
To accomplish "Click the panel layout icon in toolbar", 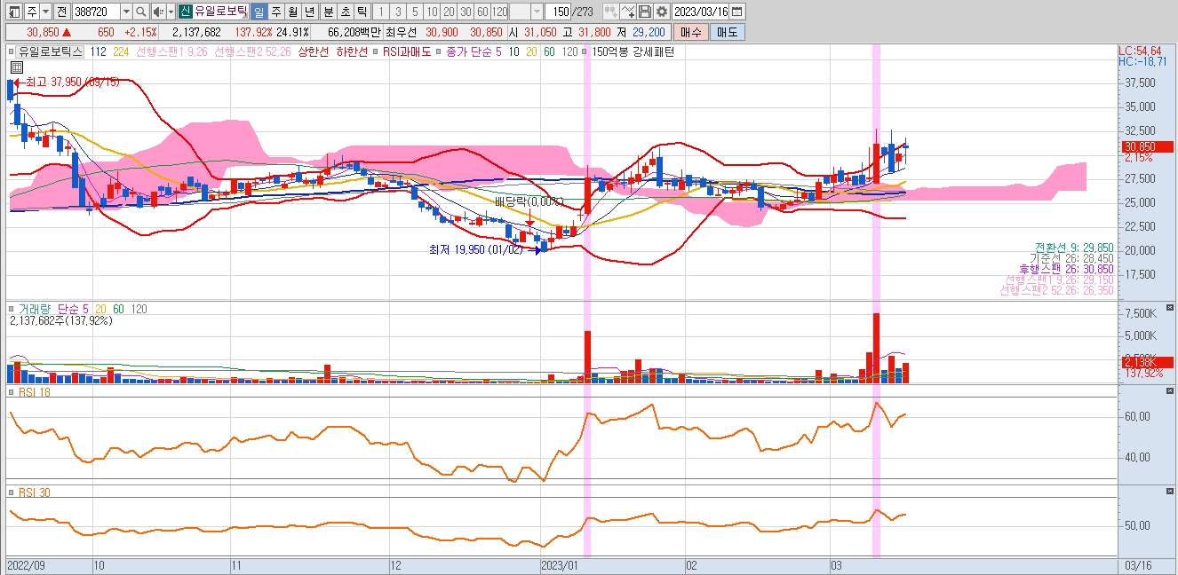I will [13, 12].
